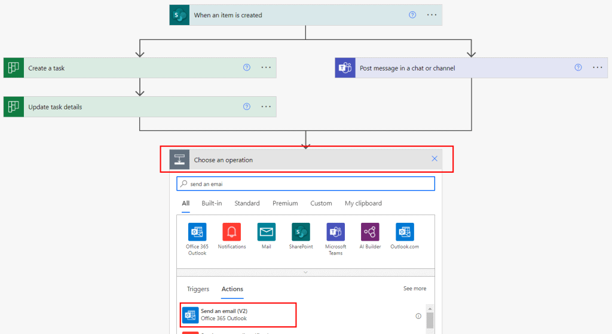Click the Choose an operation step icon
Viewport: 612px width, 334px height.
[179, 160]
